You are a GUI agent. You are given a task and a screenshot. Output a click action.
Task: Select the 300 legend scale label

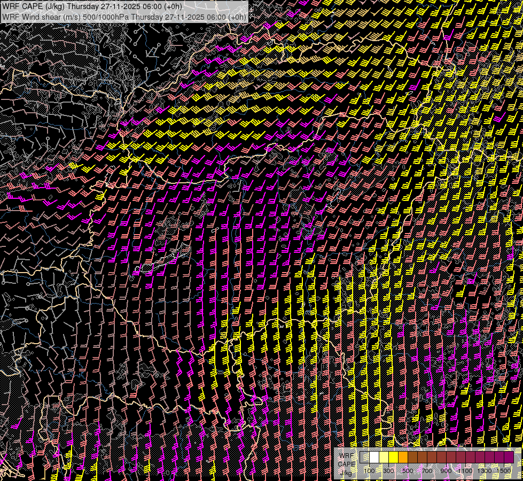coord(388,471)
